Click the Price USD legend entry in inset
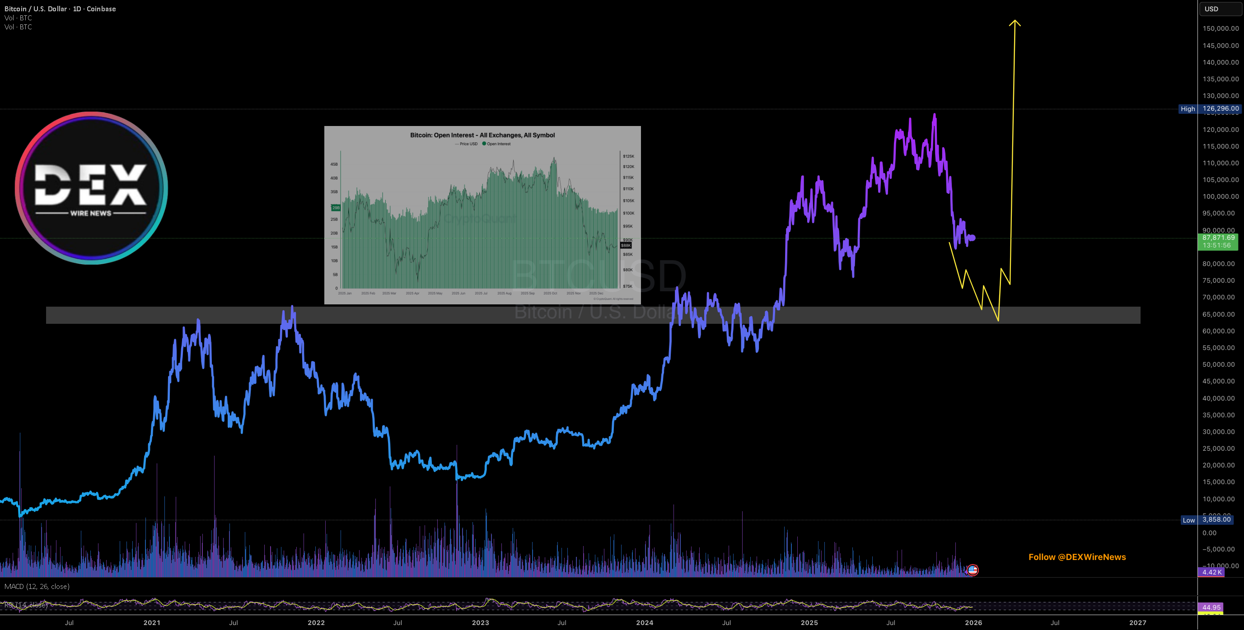Screen dimensions: 1244x630 pos(466,144)
